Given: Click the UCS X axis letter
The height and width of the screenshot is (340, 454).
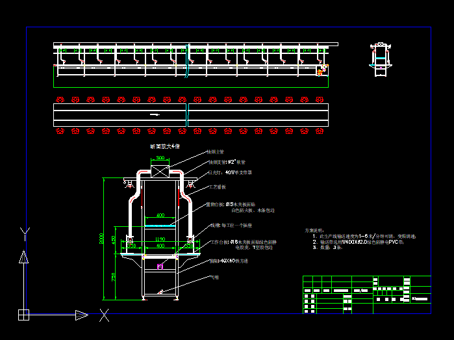Looking at the screenshot, I should point(104,315).
